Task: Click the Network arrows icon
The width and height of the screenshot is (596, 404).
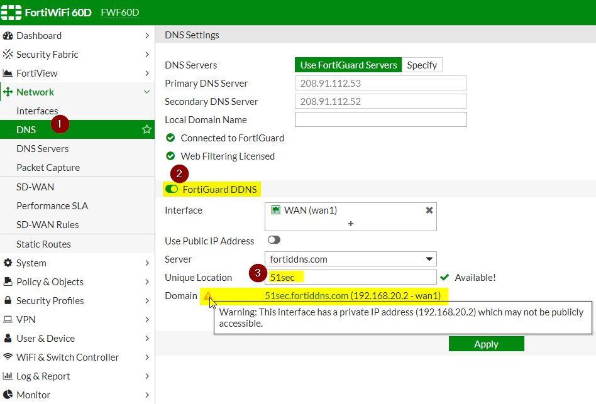Action: [8, 92]
